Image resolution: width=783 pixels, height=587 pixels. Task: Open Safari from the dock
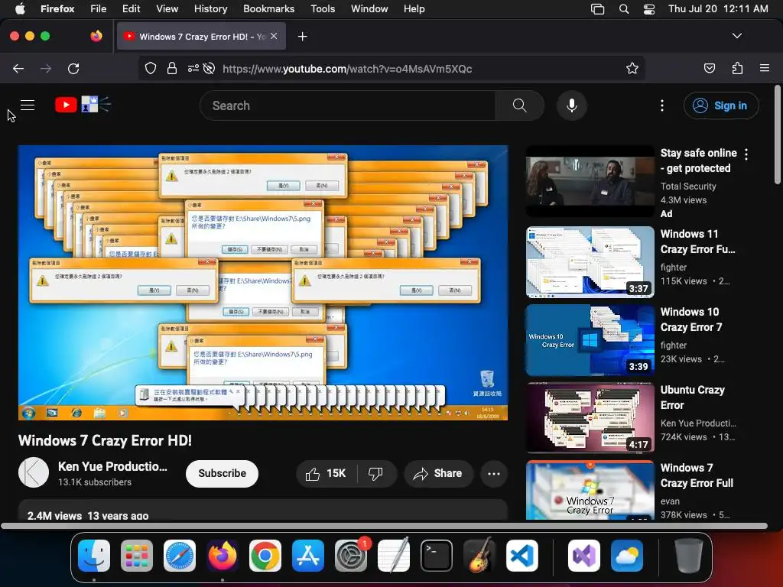click(180, 556)
